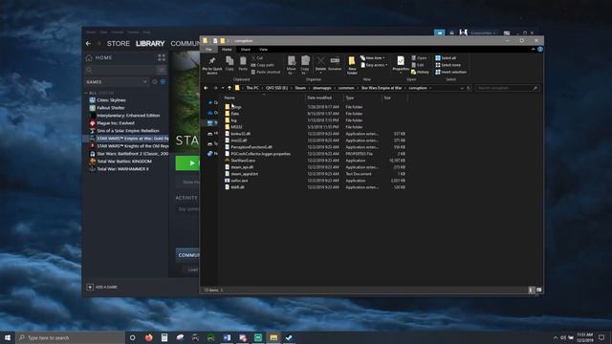Create a New folder from the ribbon
This screenshot has width=612, height=344.
[352, 65]
